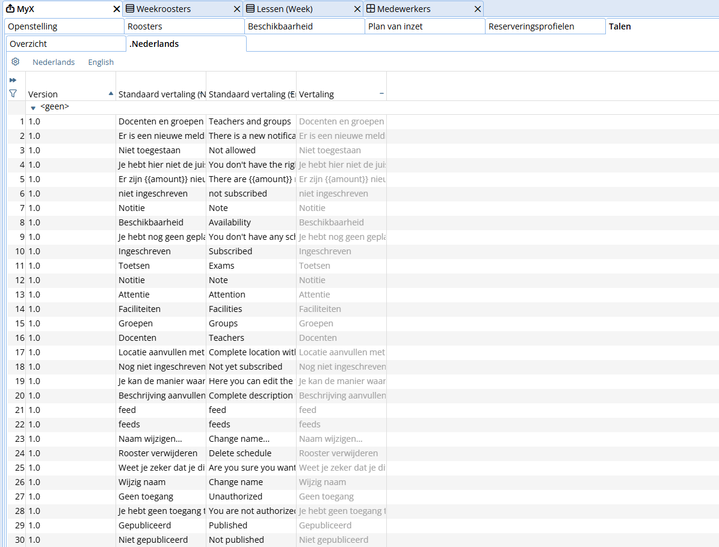Click the minus in Vertaling column header

pos(381,93)
